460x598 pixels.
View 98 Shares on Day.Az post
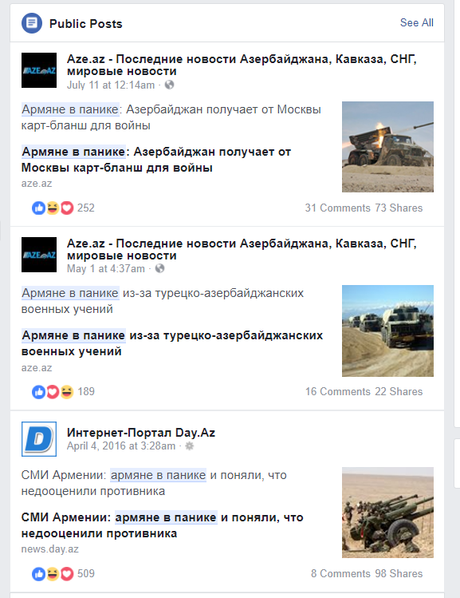399,573
